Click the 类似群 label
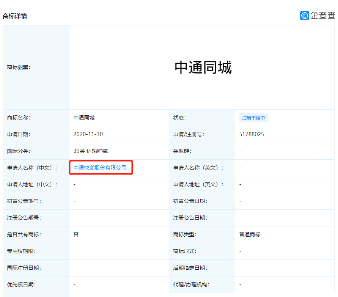 [182, 151]
